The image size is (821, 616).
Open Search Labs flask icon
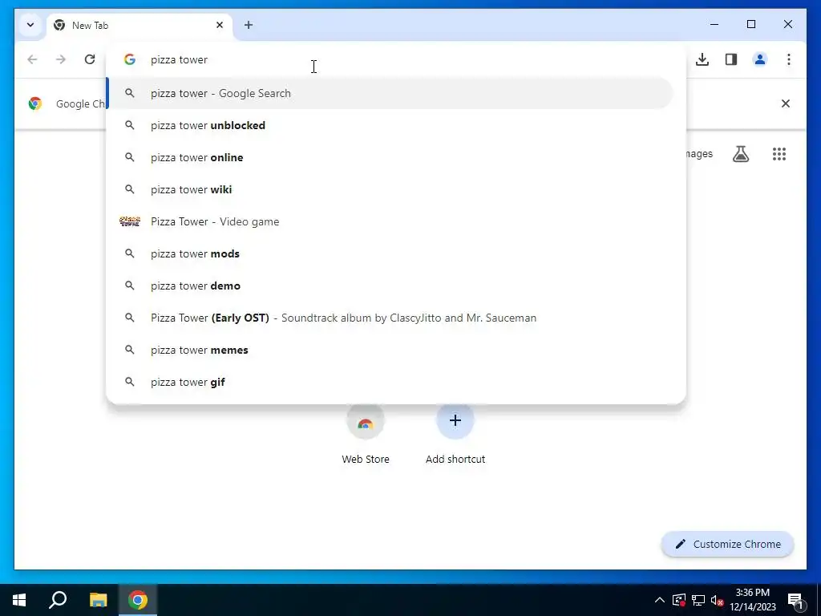740,154
